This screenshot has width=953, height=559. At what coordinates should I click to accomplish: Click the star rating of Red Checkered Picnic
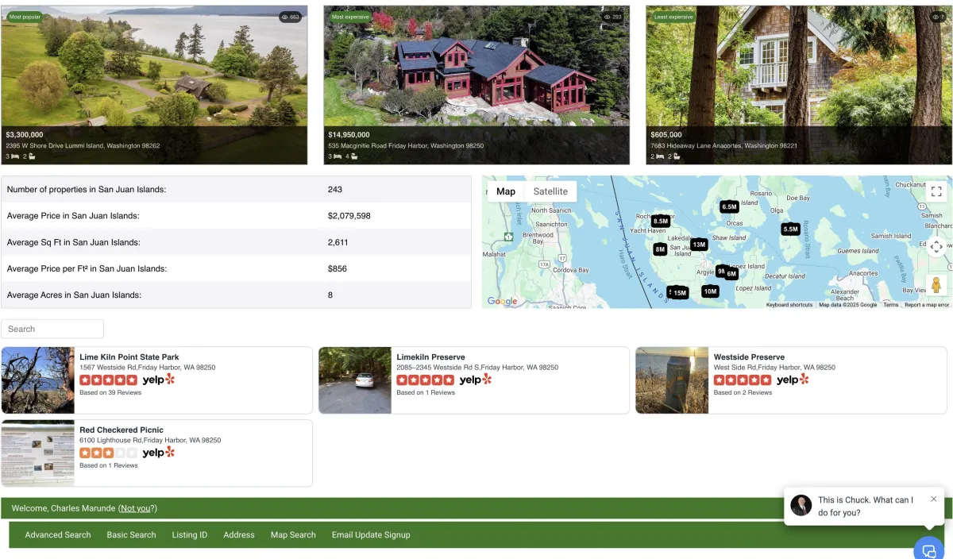(x=108, y=453)
